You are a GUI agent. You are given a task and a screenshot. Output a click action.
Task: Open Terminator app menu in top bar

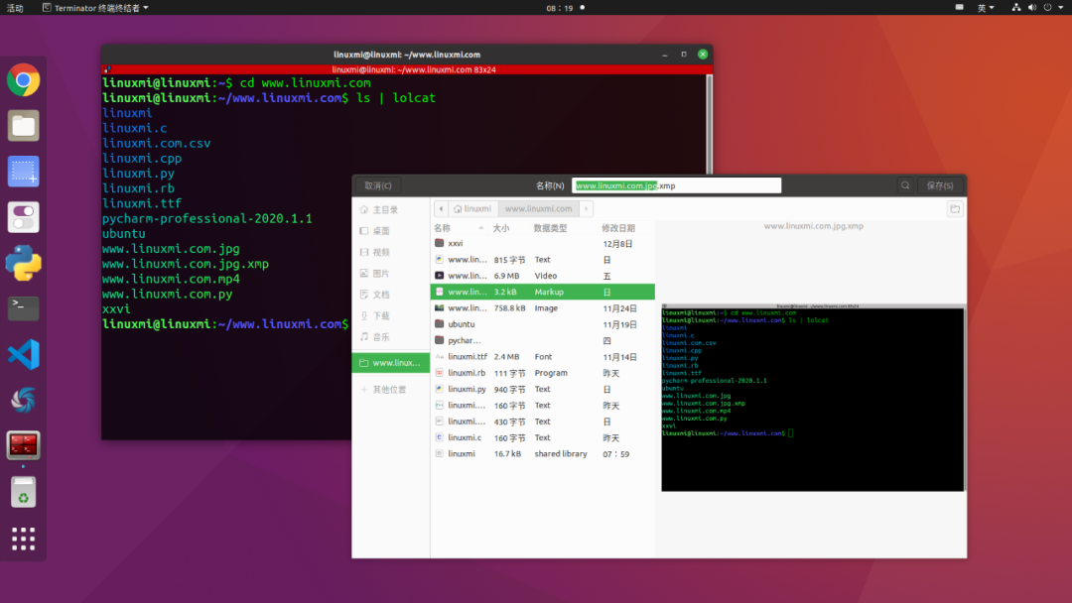point(95,8)
